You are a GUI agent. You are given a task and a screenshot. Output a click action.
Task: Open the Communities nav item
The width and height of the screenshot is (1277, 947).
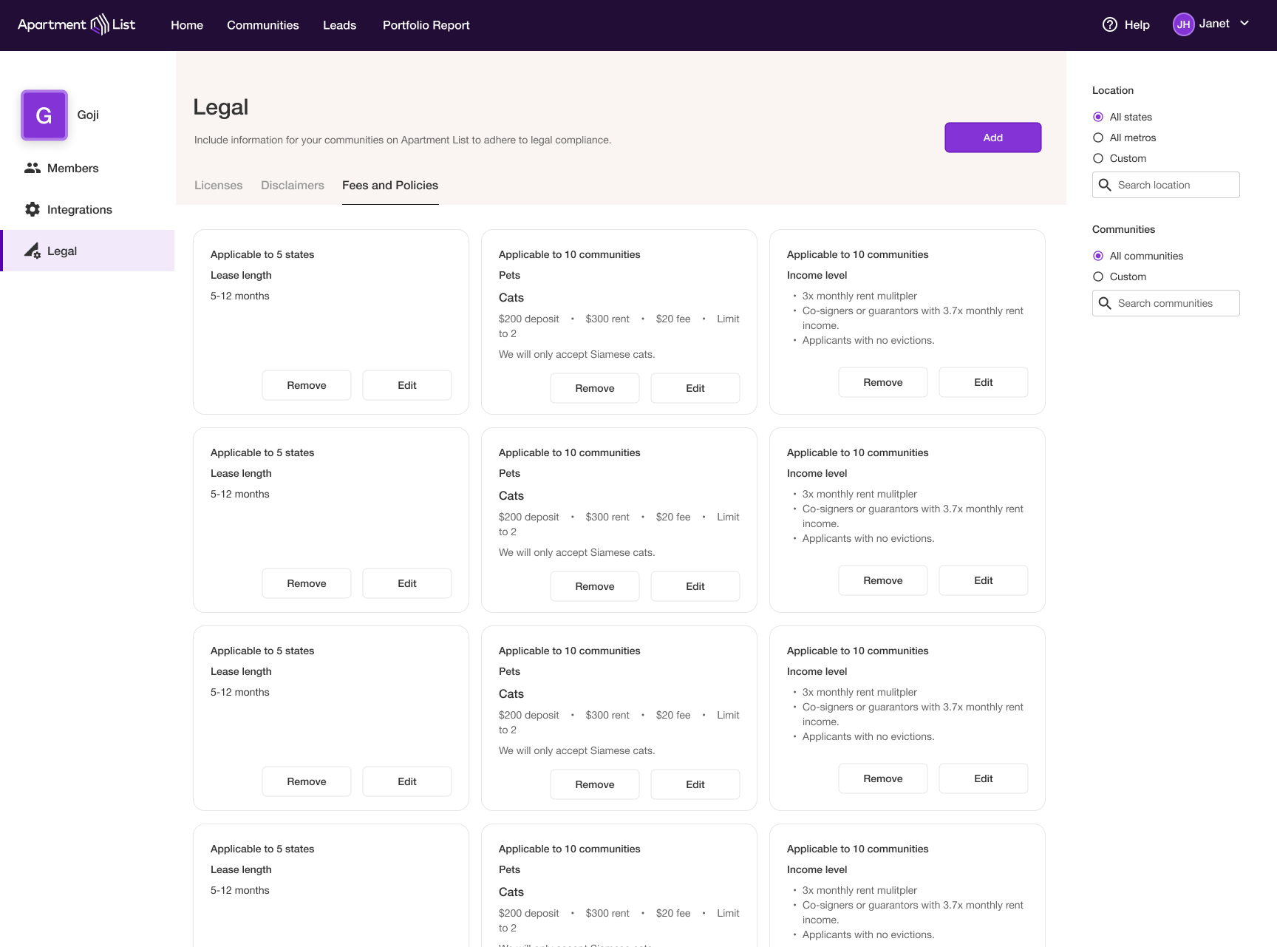tap(263, 25)
